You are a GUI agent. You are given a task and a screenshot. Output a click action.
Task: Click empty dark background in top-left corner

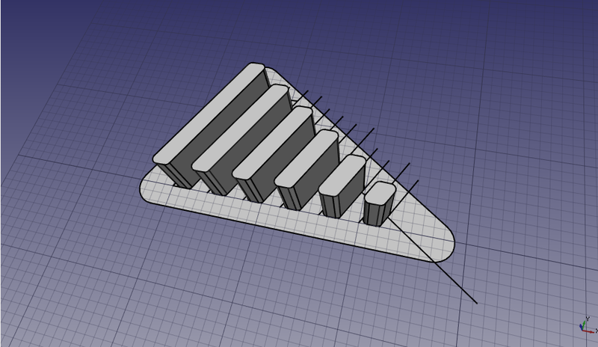(x=45, y=30)
